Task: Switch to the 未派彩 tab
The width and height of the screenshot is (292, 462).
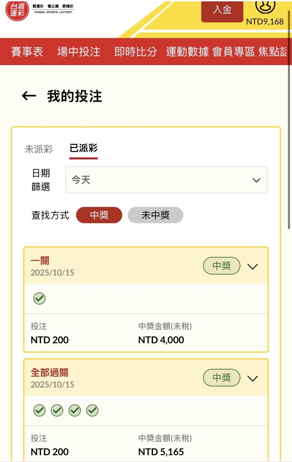Action: point(39,149)
